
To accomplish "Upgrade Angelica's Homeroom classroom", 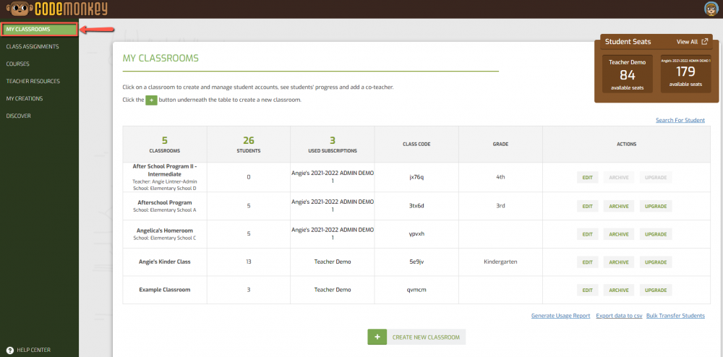I will (656, 234).
